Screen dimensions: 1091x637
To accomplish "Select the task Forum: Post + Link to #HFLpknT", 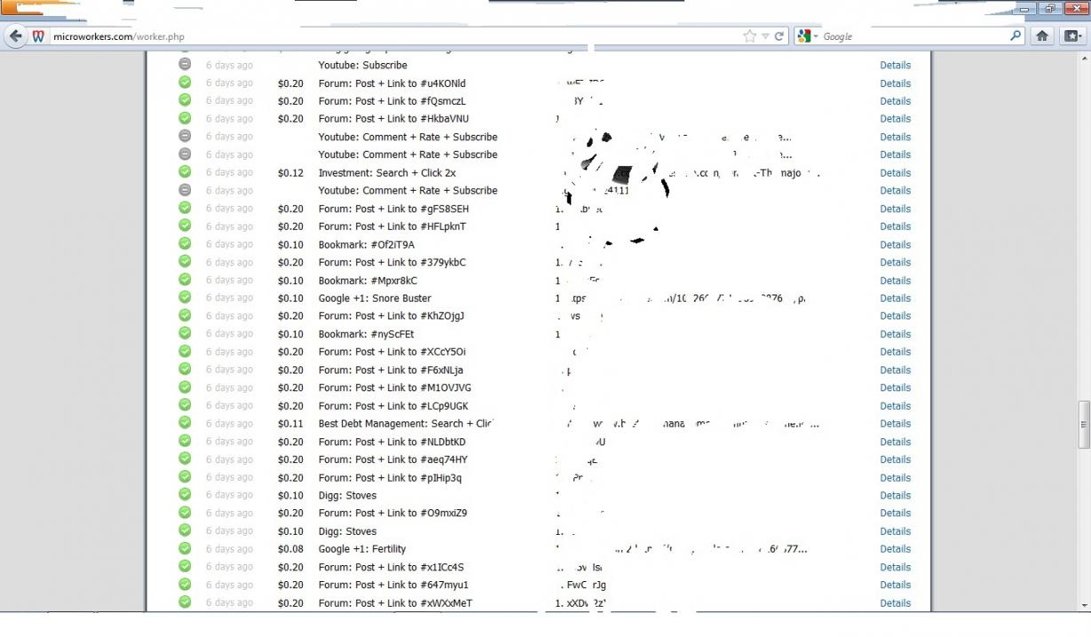I will point(392,226).
